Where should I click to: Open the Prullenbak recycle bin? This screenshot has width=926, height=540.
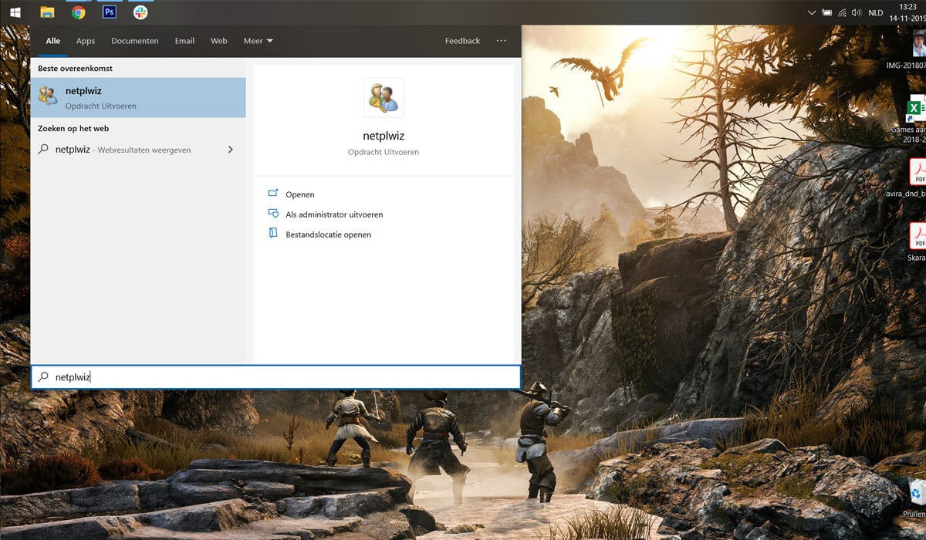pos(915,498)
